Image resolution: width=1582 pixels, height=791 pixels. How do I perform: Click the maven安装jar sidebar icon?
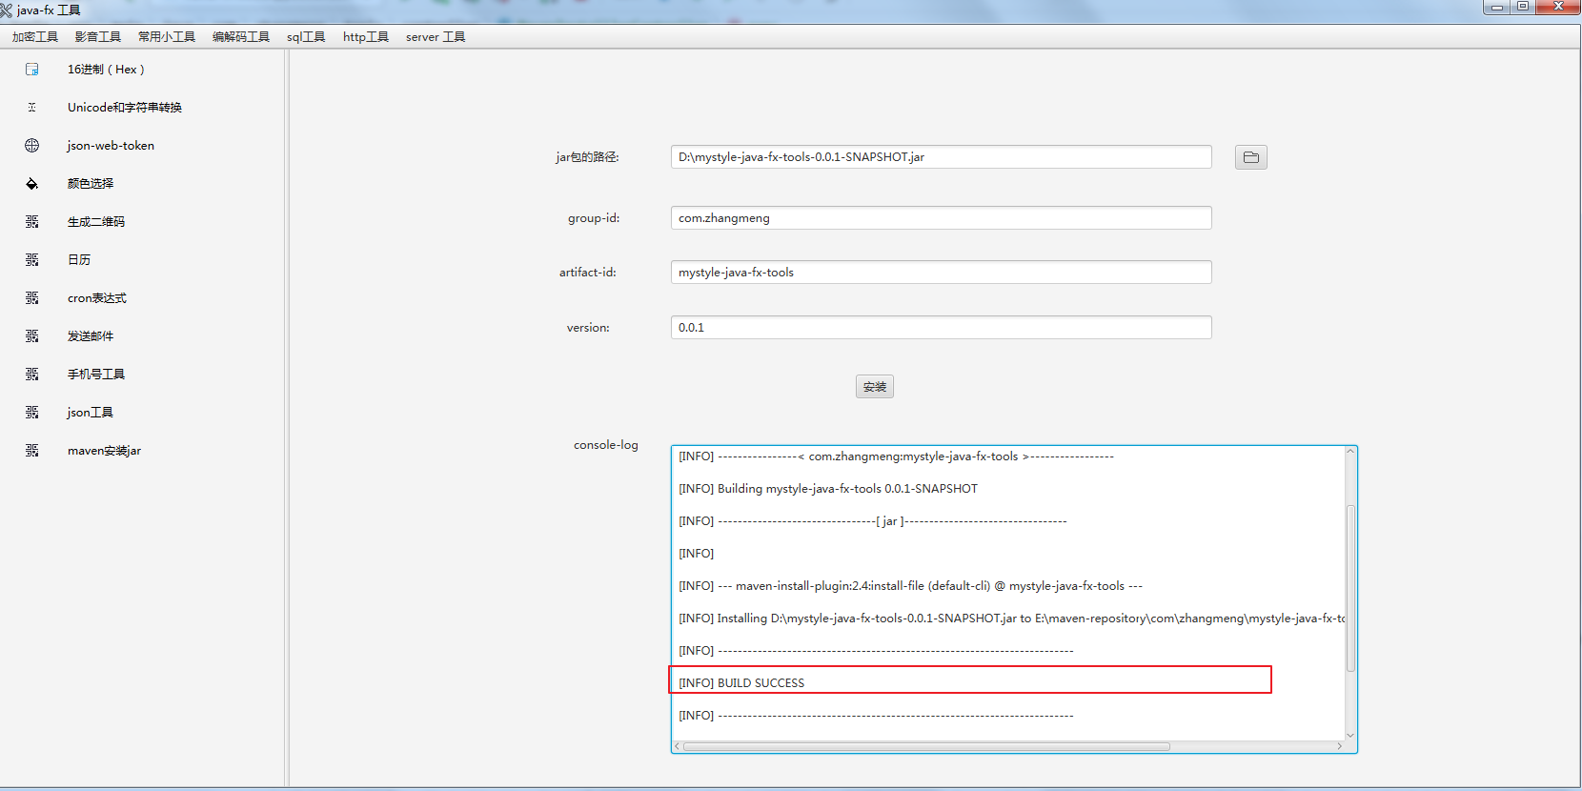click(32, 451)
